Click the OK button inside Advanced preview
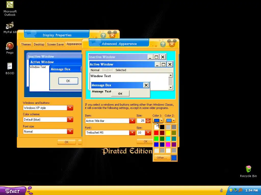This screenshot has width=261, height=195. [120, 93]
